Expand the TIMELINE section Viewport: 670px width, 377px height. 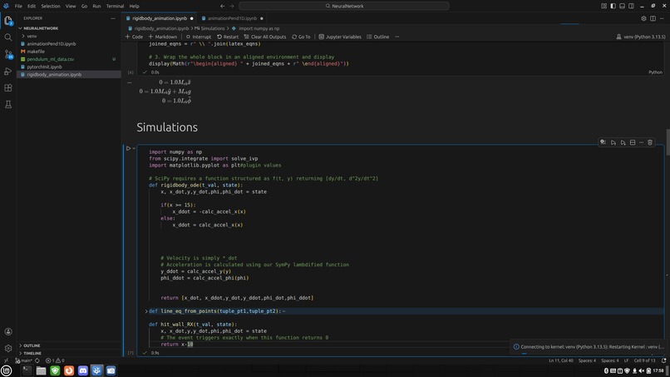tap(32, 353)
